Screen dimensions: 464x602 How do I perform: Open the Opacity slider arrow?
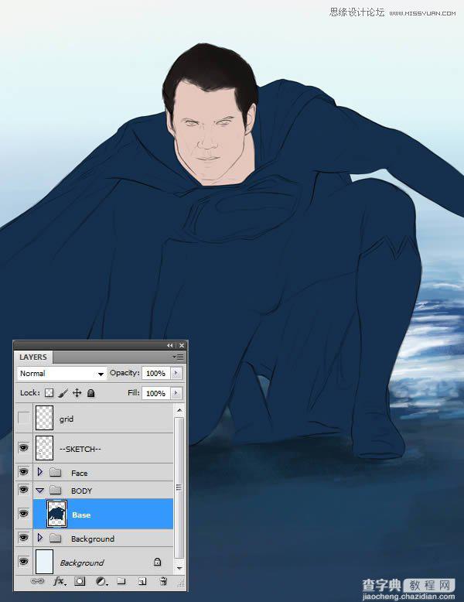tap(176, 373)
